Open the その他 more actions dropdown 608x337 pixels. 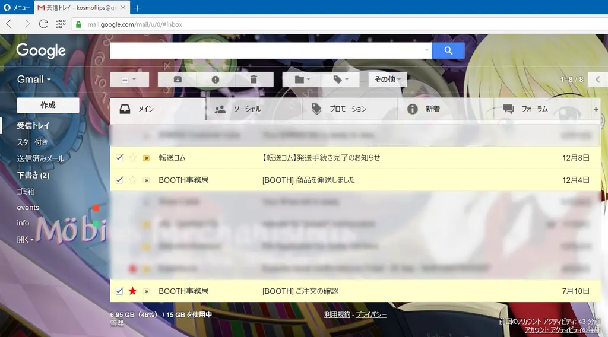(387, 80)
